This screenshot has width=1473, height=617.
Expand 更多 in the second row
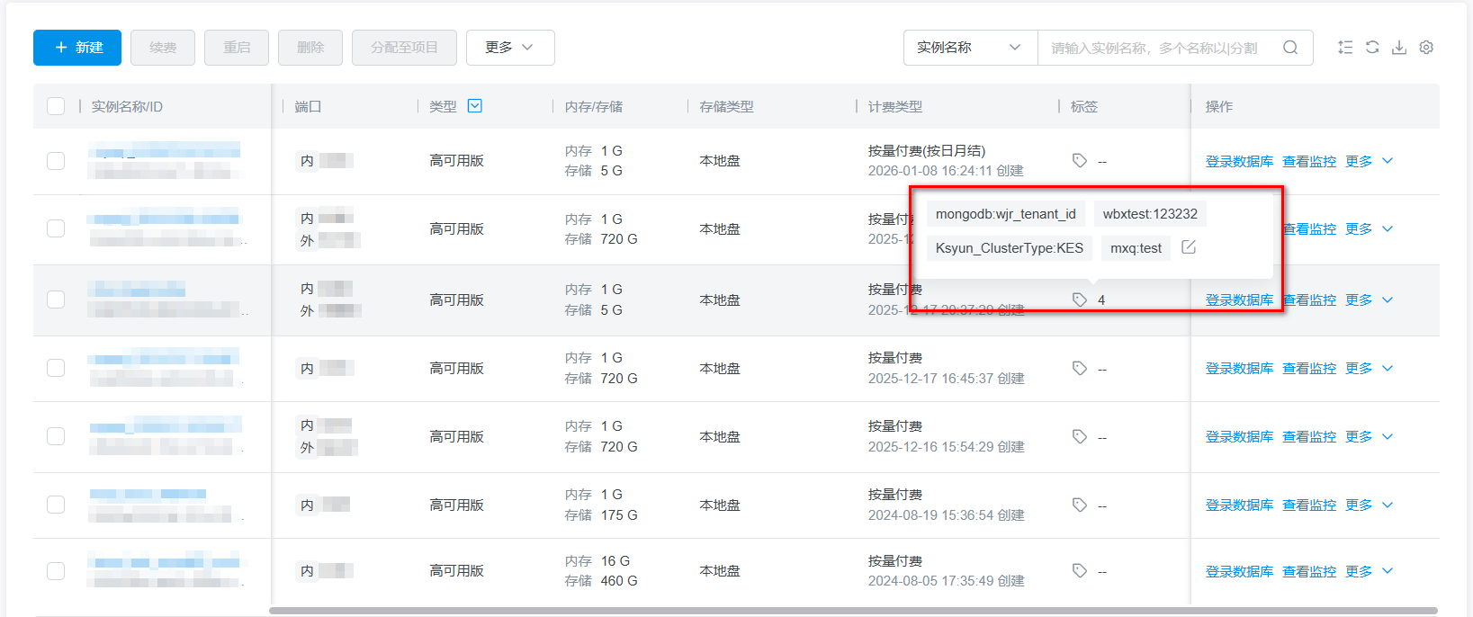pos(1369,228)
